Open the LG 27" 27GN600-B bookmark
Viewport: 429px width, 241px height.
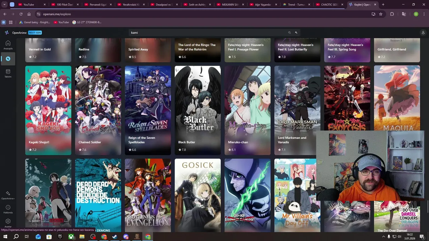(86, 22)
